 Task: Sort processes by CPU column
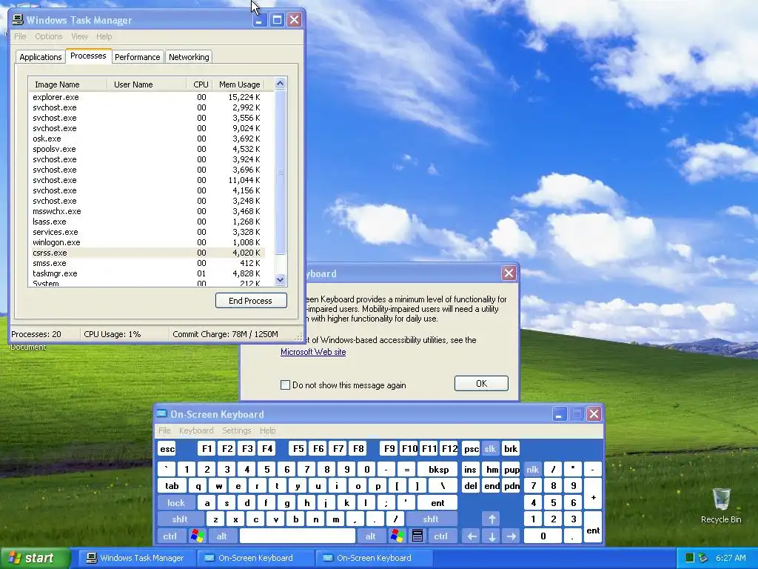point(200,84)
